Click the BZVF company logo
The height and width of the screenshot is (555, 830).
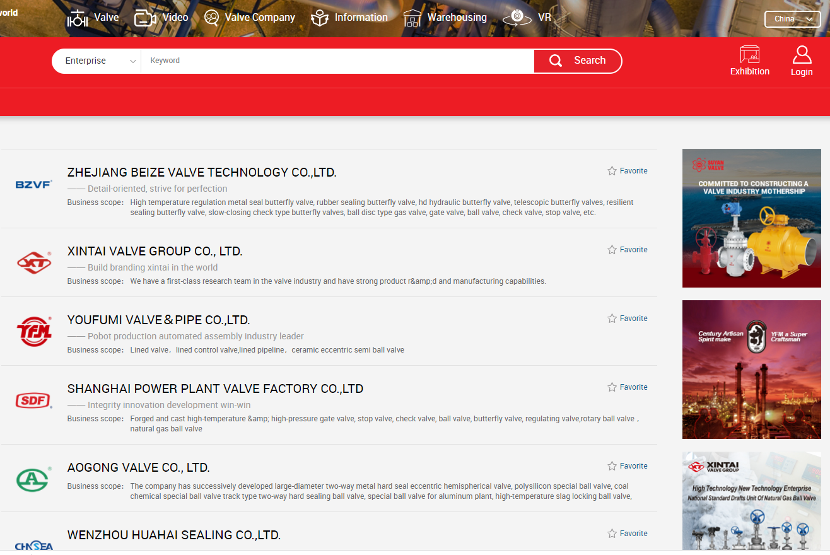click(x=33, y=184)
